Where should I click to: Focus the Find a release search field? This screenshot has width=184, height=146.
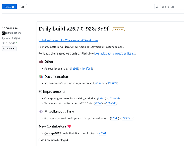tap(169, 7)
